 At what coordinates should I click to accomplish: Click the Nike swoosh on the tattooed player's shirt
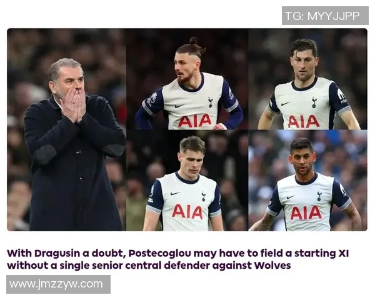291,197
